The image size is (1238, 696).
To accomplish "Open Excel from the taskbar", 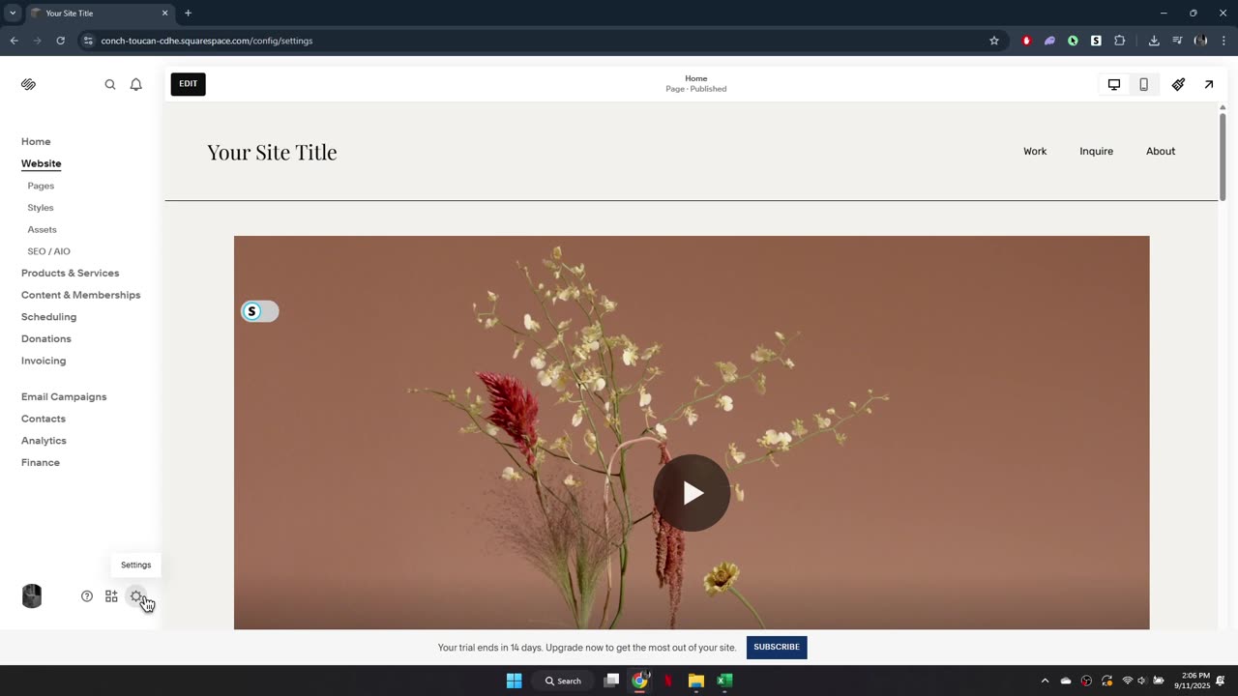I will pos(724,681).
